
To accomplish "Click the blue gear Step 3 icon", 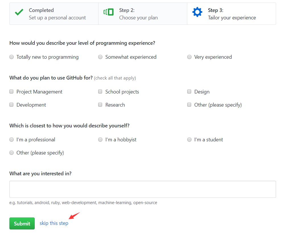I will coord(197,12).
